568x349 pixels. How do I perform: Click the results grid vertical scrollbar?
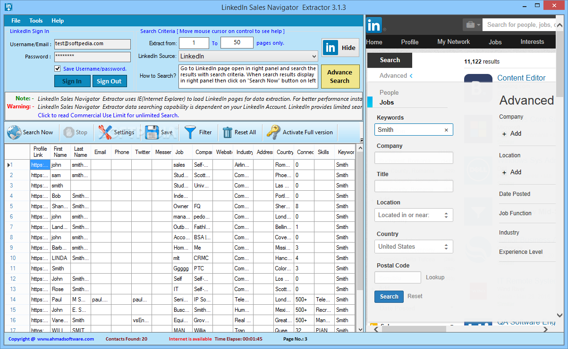(x=359, y=238)
